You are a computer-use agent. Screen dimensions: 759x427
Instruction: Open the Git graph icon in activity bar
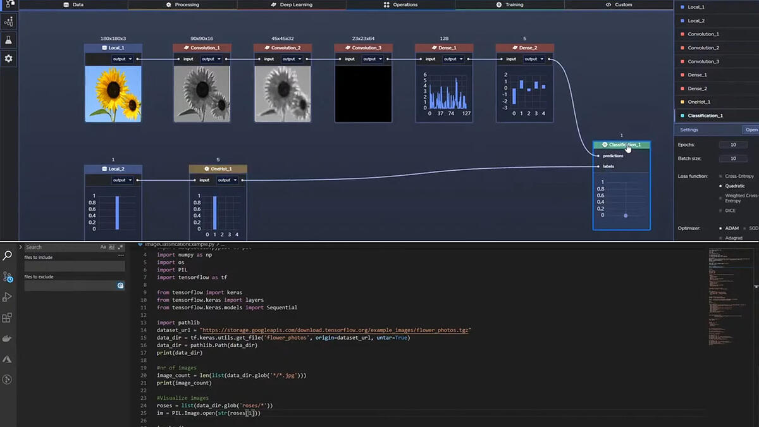coord(8,380)
